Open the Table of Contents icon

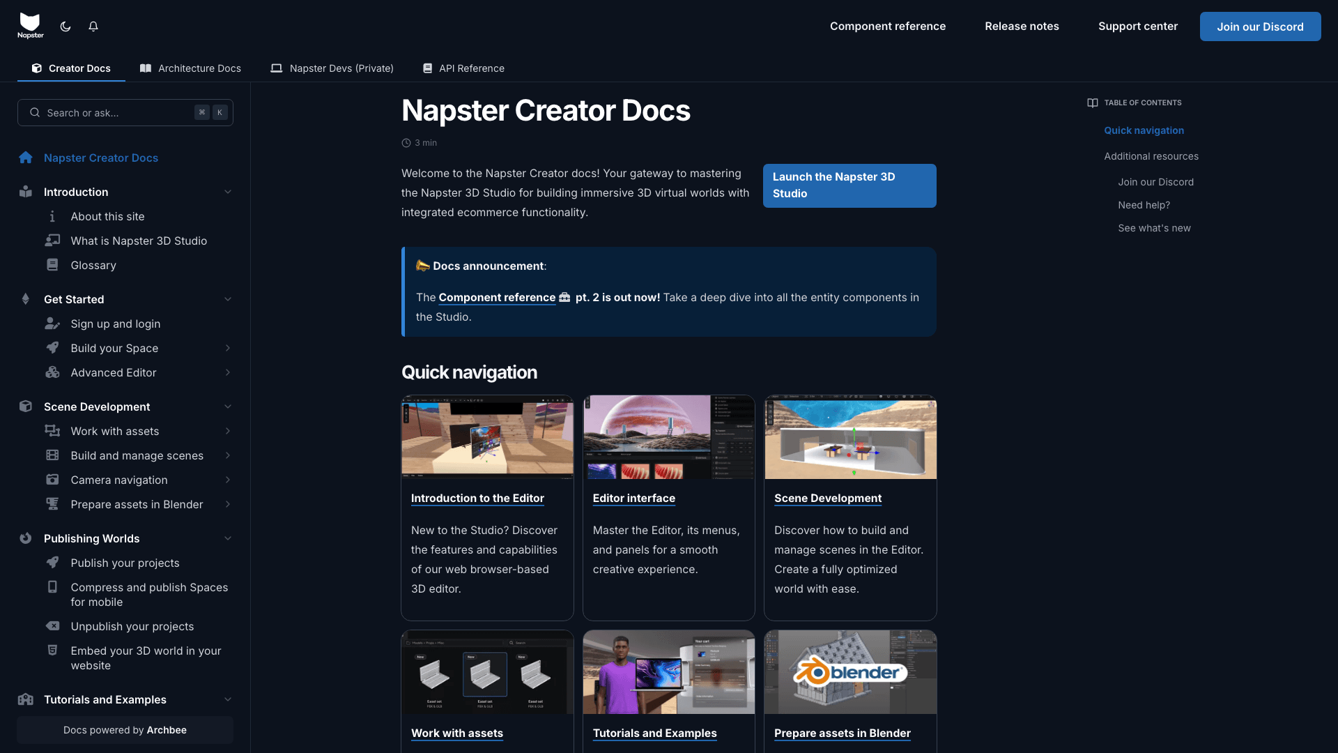tap(1092, 102)
